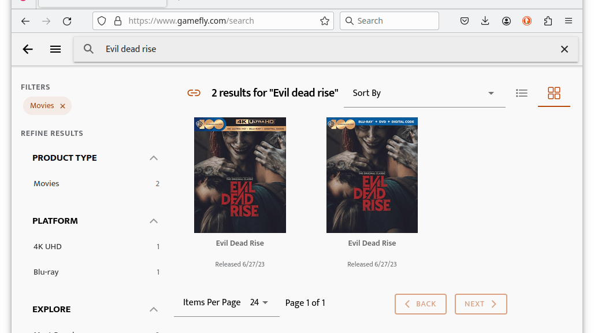Click the gamefly.com address bar
This screenshot has height=333, width=594.
(213, 21)
